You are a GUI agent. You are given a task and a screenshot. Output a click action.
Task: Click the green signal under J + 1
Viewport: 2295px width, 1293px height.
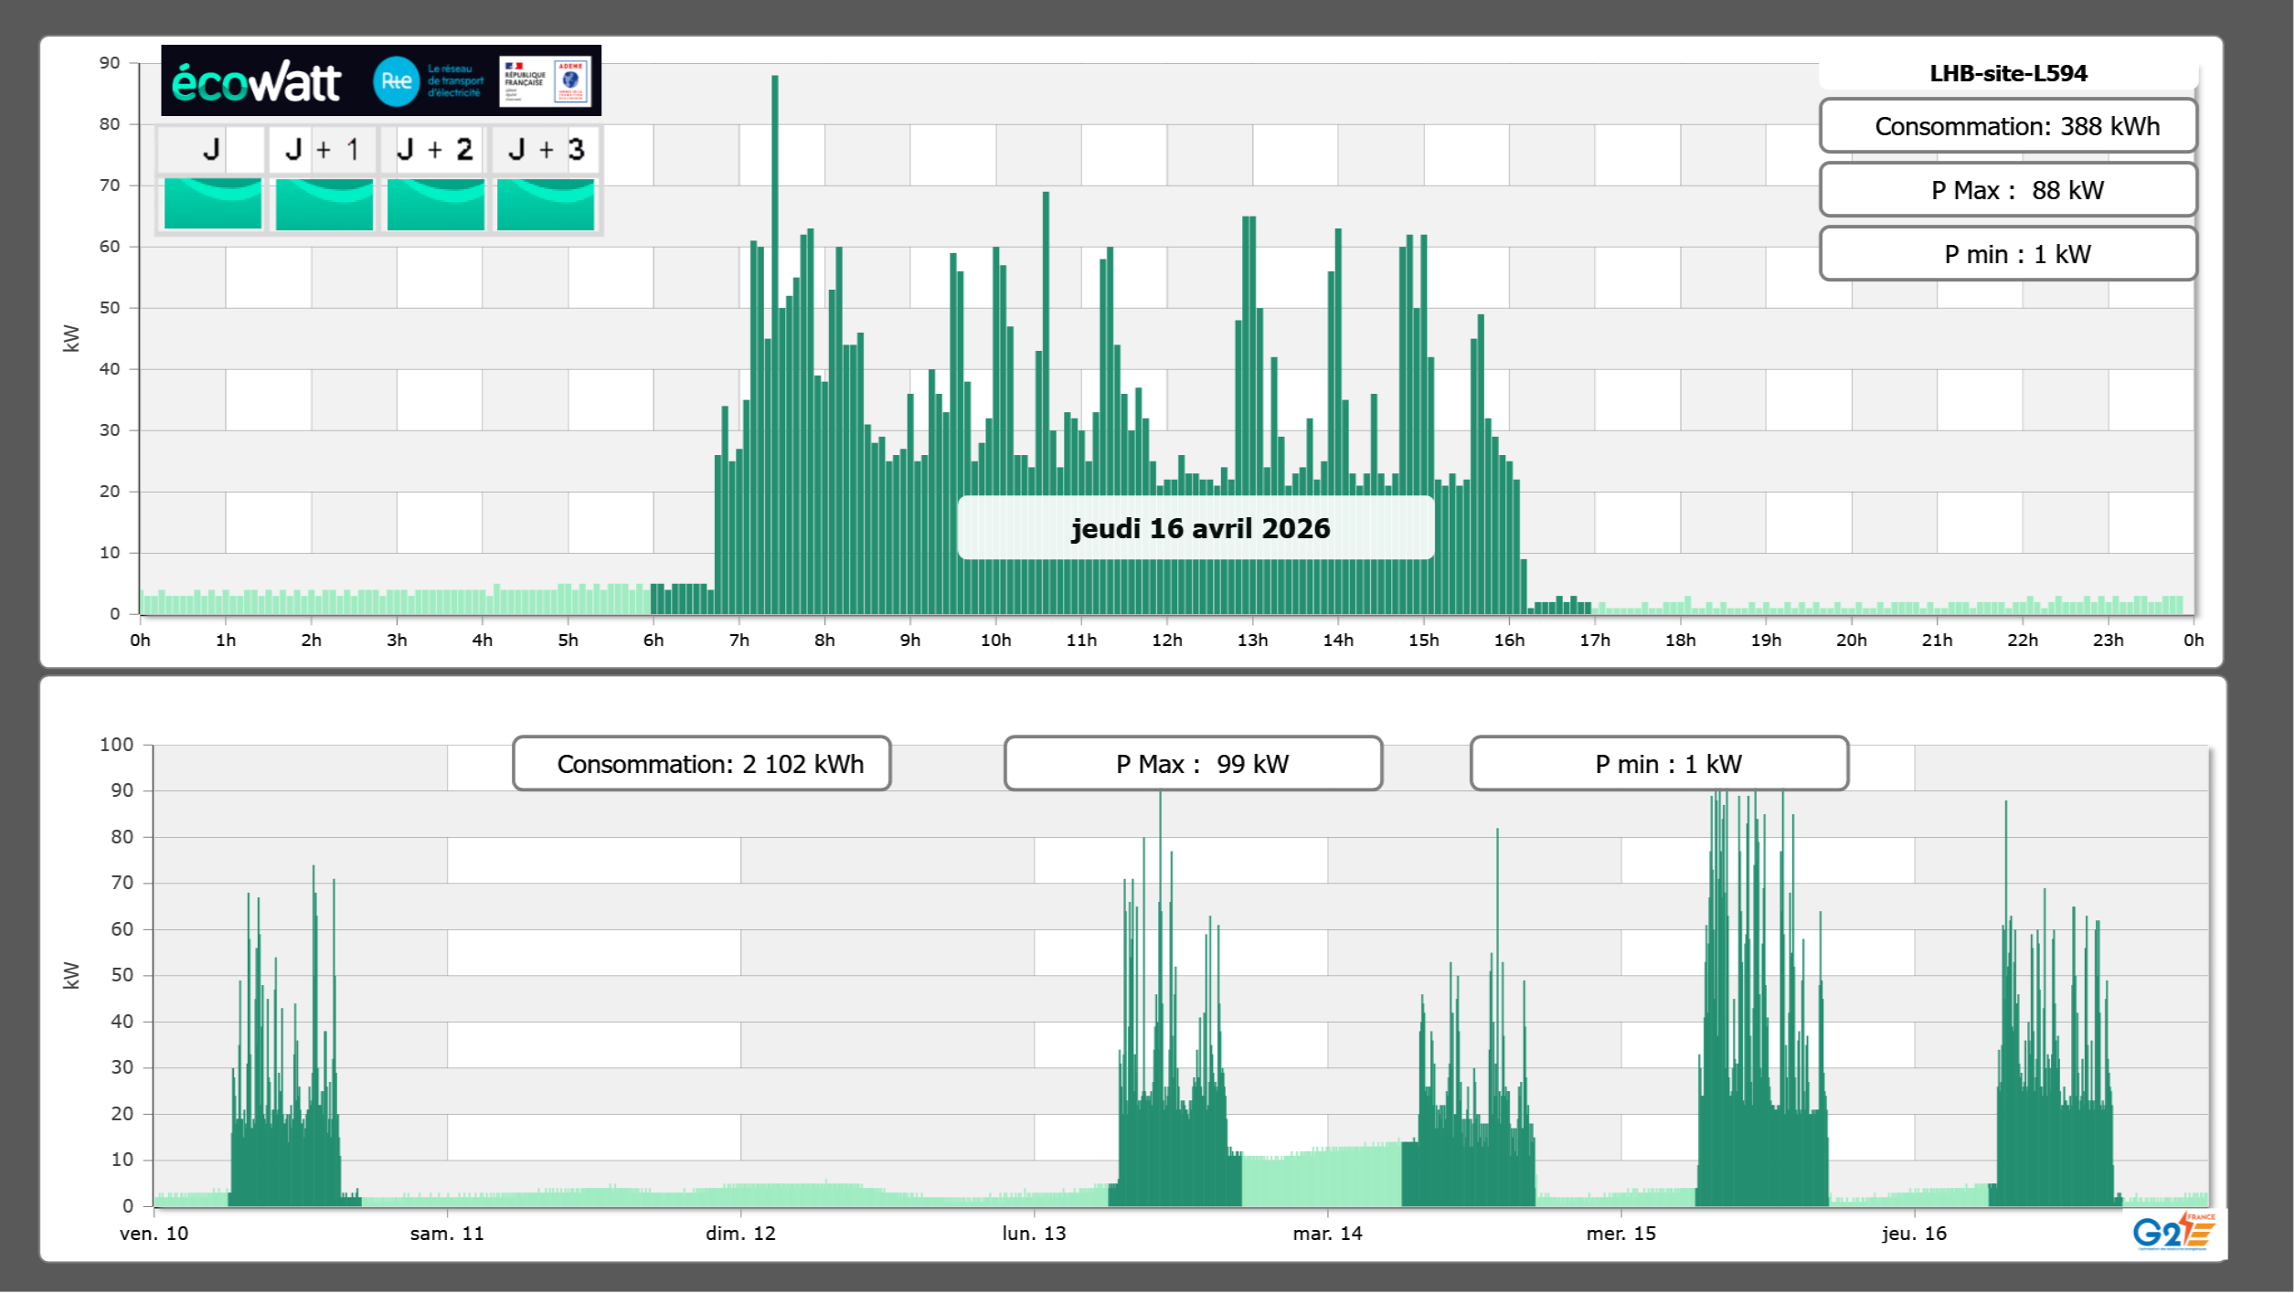324,204
